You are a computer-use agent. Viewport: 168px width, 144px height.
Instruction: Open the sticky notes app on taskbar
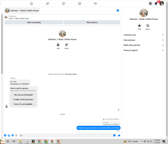click(x=33, y=141)
